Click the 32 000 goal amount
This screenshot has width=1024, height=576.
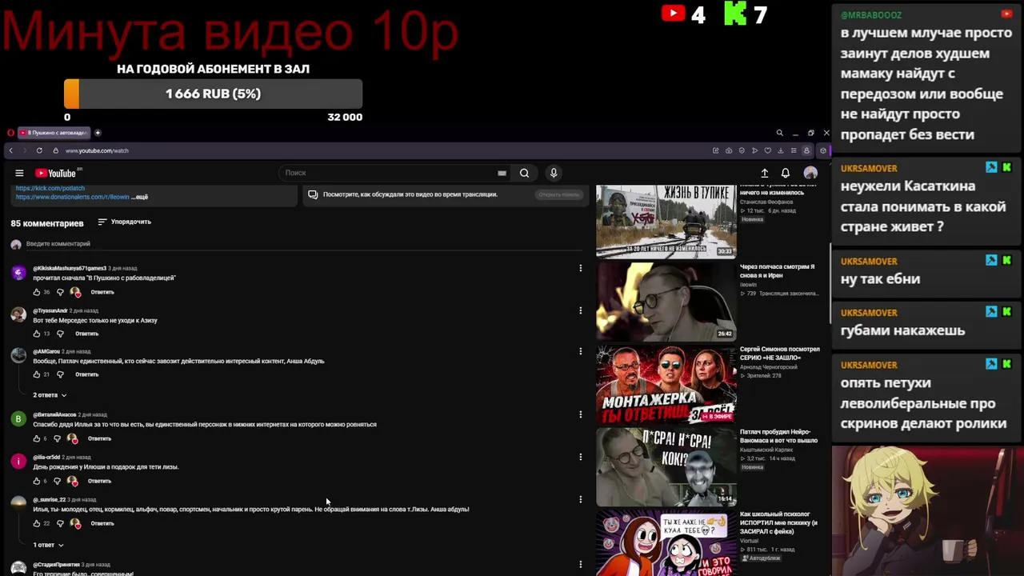[x=345, y=117]
